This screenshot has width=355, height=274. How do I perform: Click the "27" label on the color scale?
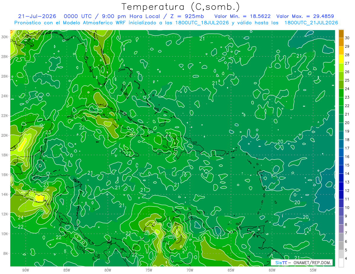coord(347,63)
